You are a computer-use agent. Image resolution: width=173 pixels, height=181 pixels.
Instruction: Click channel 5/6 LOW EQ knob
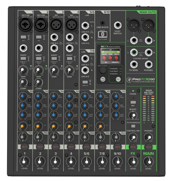pyautogui.click(x=85, y=115)
